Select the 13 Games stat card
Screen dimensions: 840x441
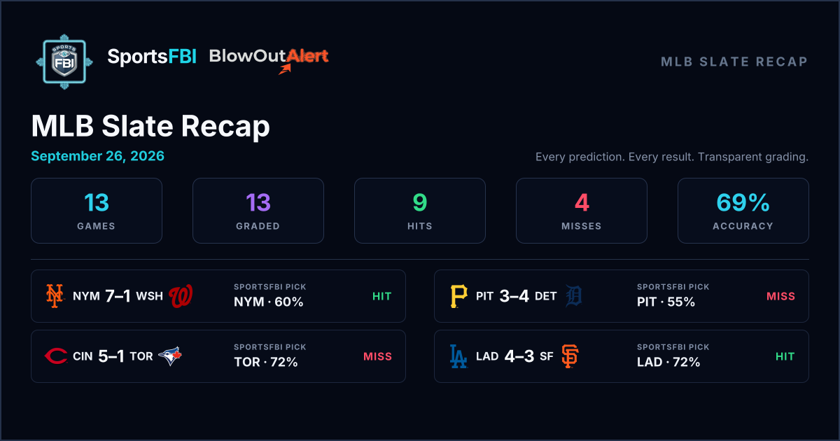point(97,211)
